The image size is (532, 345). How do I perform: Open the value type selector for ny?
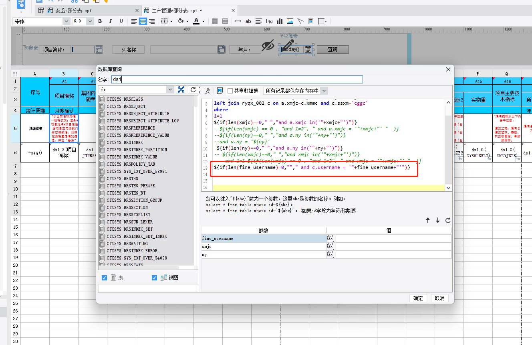(330, 255)
